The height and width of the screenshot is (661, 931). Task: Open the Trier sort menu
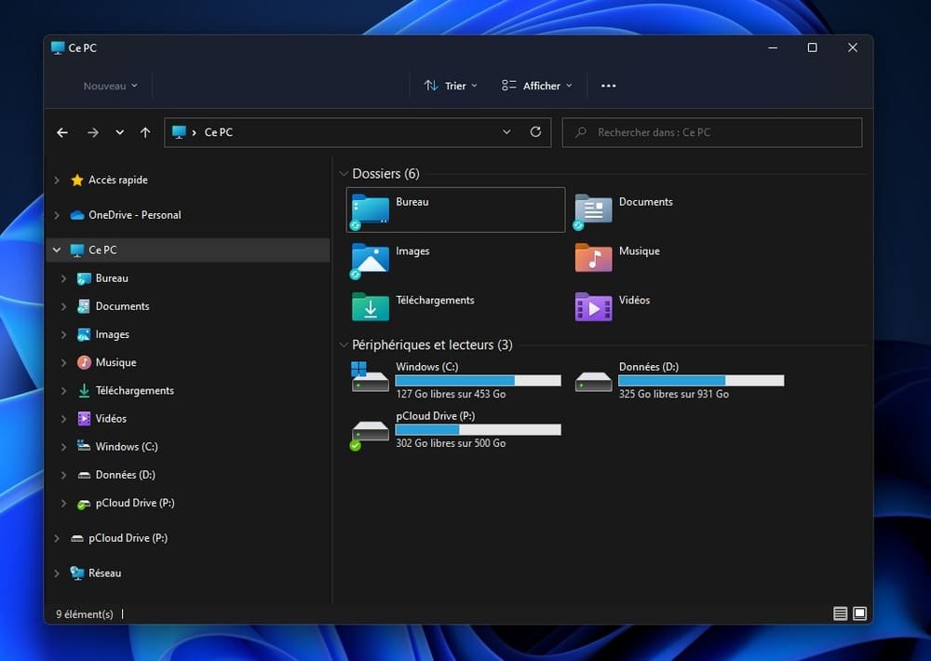tap(451, 86)
